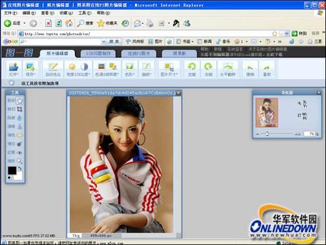Click the browser Back button
The height and width of the screenshot is (245, 326).
point(12,23)
